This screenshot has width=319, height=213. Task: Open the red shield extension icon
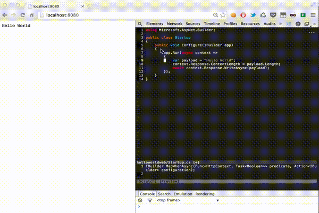point(243,15)
